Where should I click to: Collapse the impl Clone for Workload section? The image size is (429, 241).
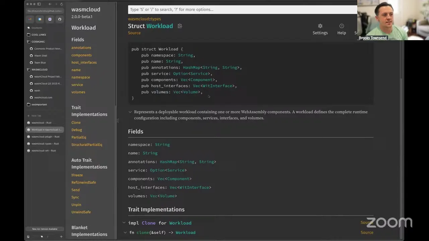click(124, 223)
